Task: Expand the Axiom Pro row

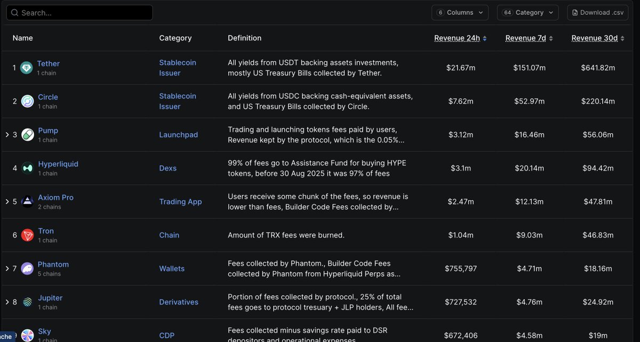Action: point(7,202)
